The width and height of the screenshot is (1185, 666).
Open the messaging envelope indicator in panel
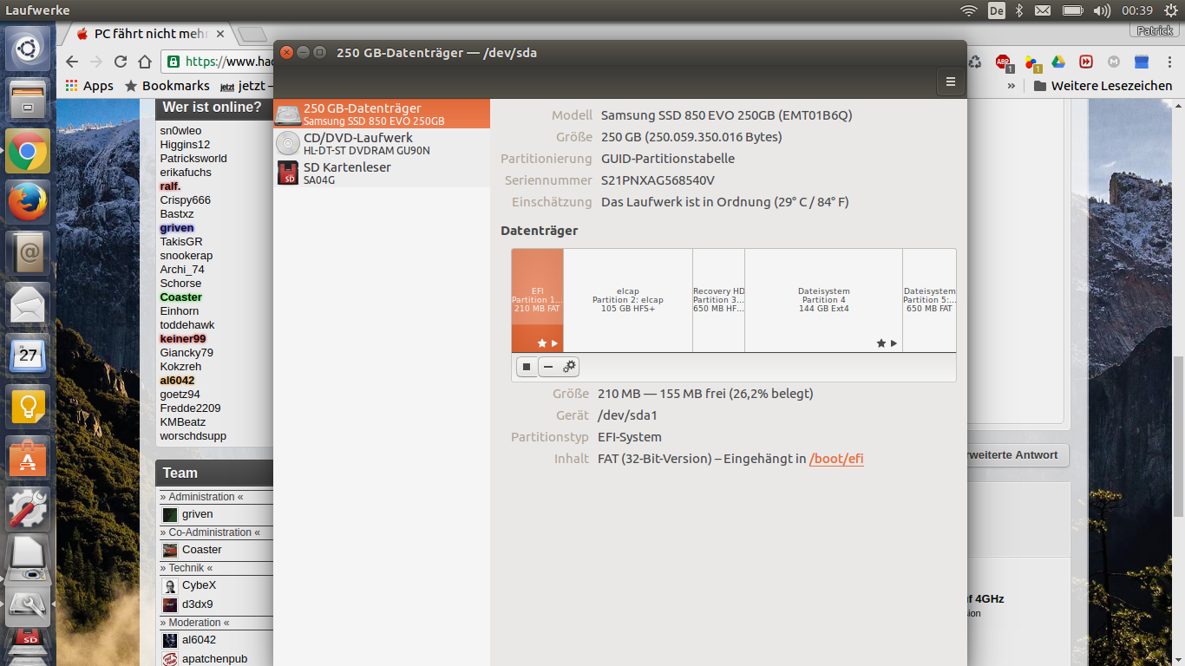[1043, 10]
